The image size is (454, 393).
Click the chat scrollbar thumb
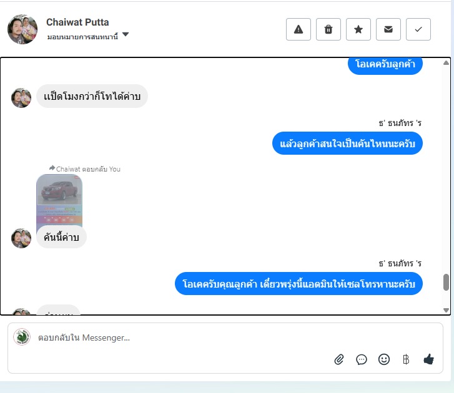pos(446,282)
